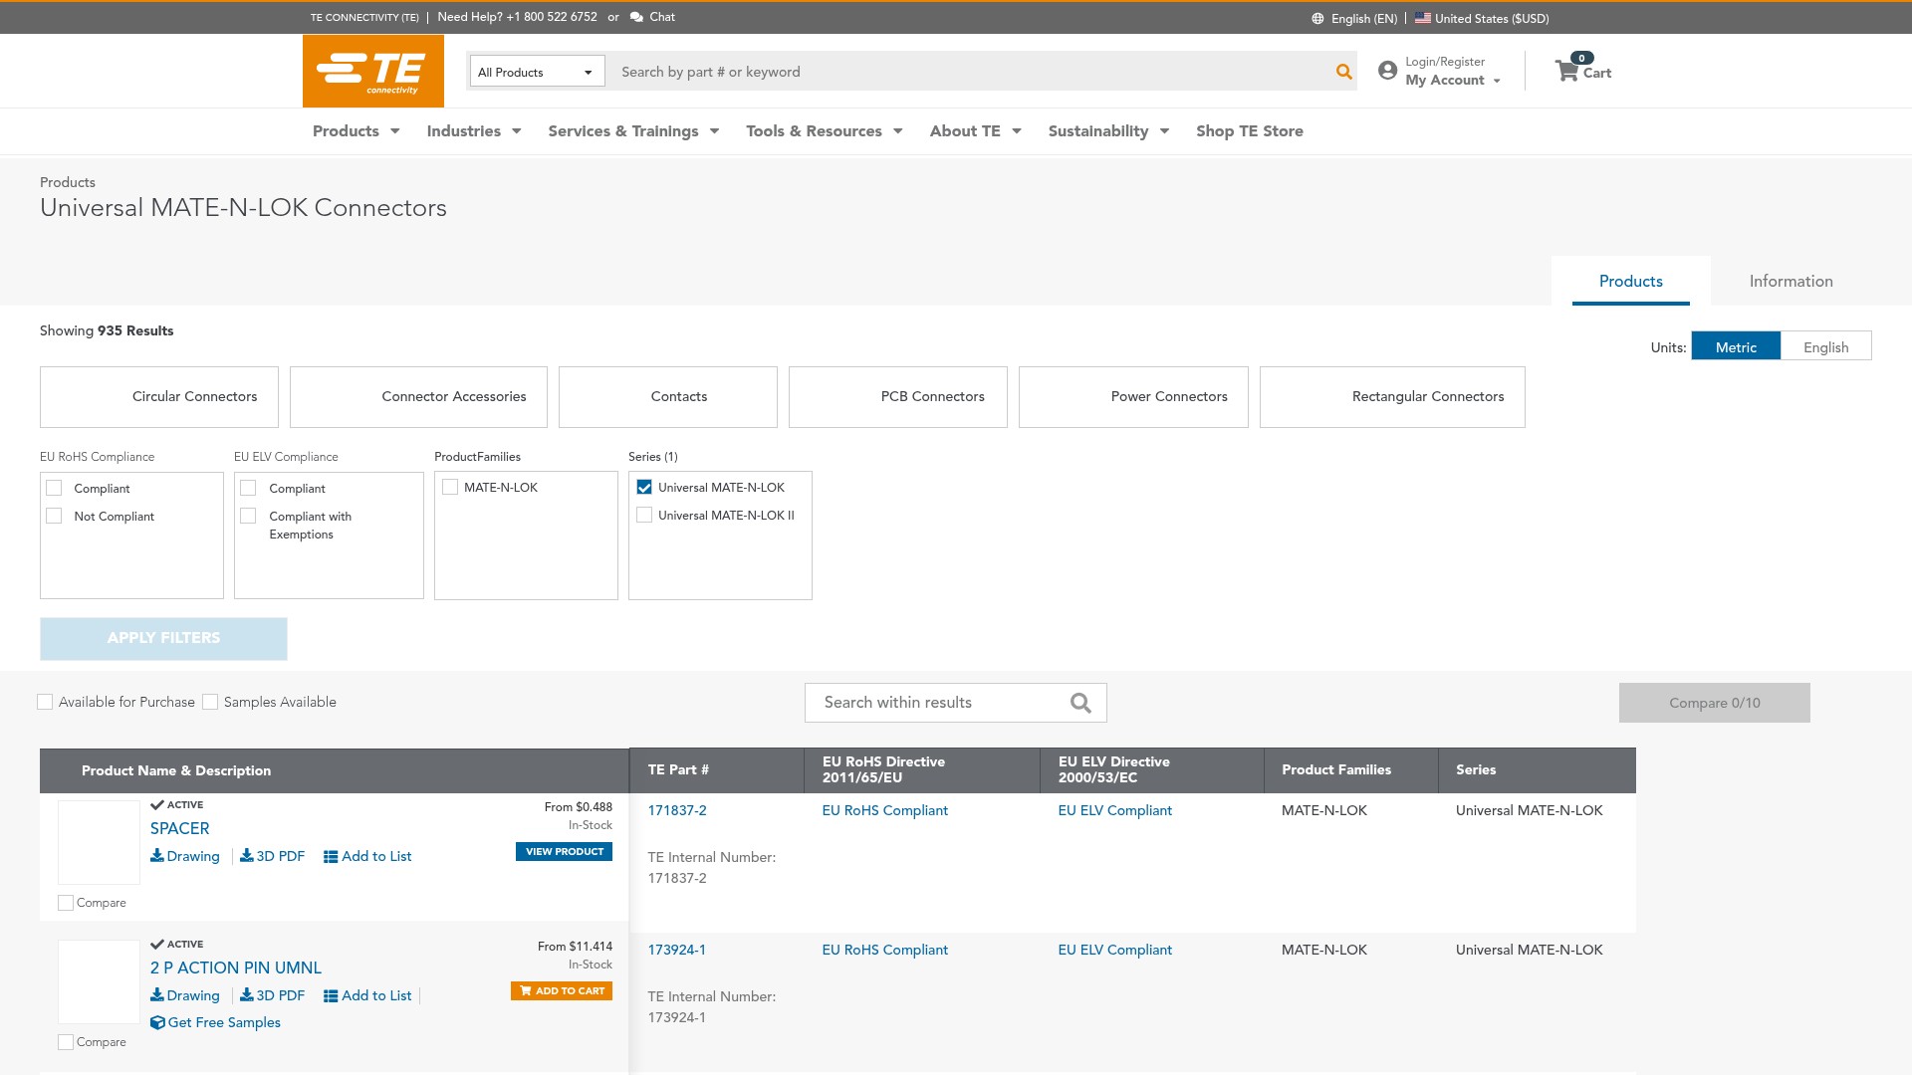The image size is (1912, 1075).
Task: Expand the Products menu
Action: [x=357, y=131]
